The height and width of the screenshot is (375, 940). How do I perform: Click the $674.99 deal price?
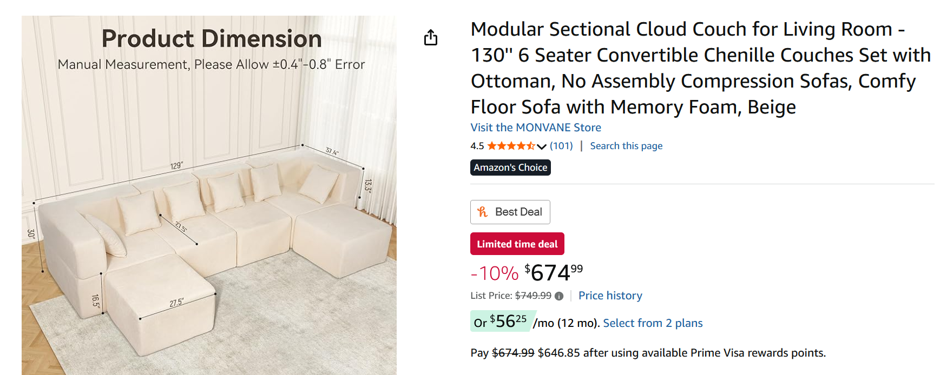coord(553,273)
